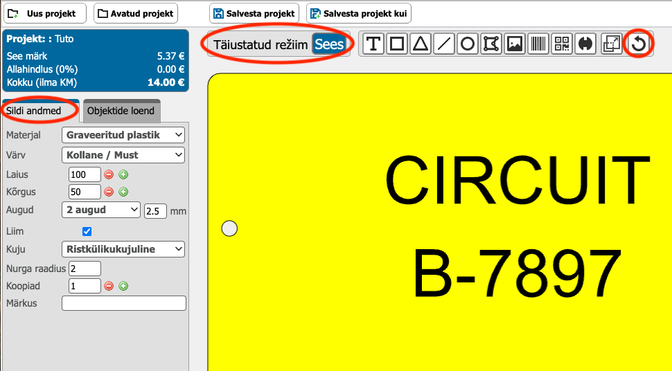Click the Laius width input field
672x371 pixels.
click(x=85, y=175)
